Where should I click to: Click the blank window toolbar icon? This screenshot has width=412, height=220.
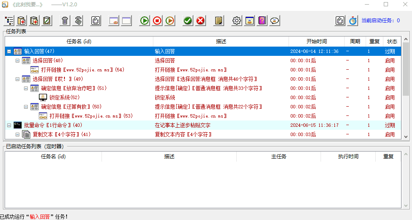click(126, 21)
